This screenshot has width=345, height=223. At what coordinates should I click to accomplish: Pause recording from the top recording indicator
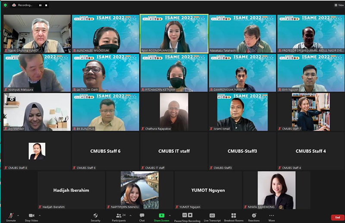pos(40,5)
